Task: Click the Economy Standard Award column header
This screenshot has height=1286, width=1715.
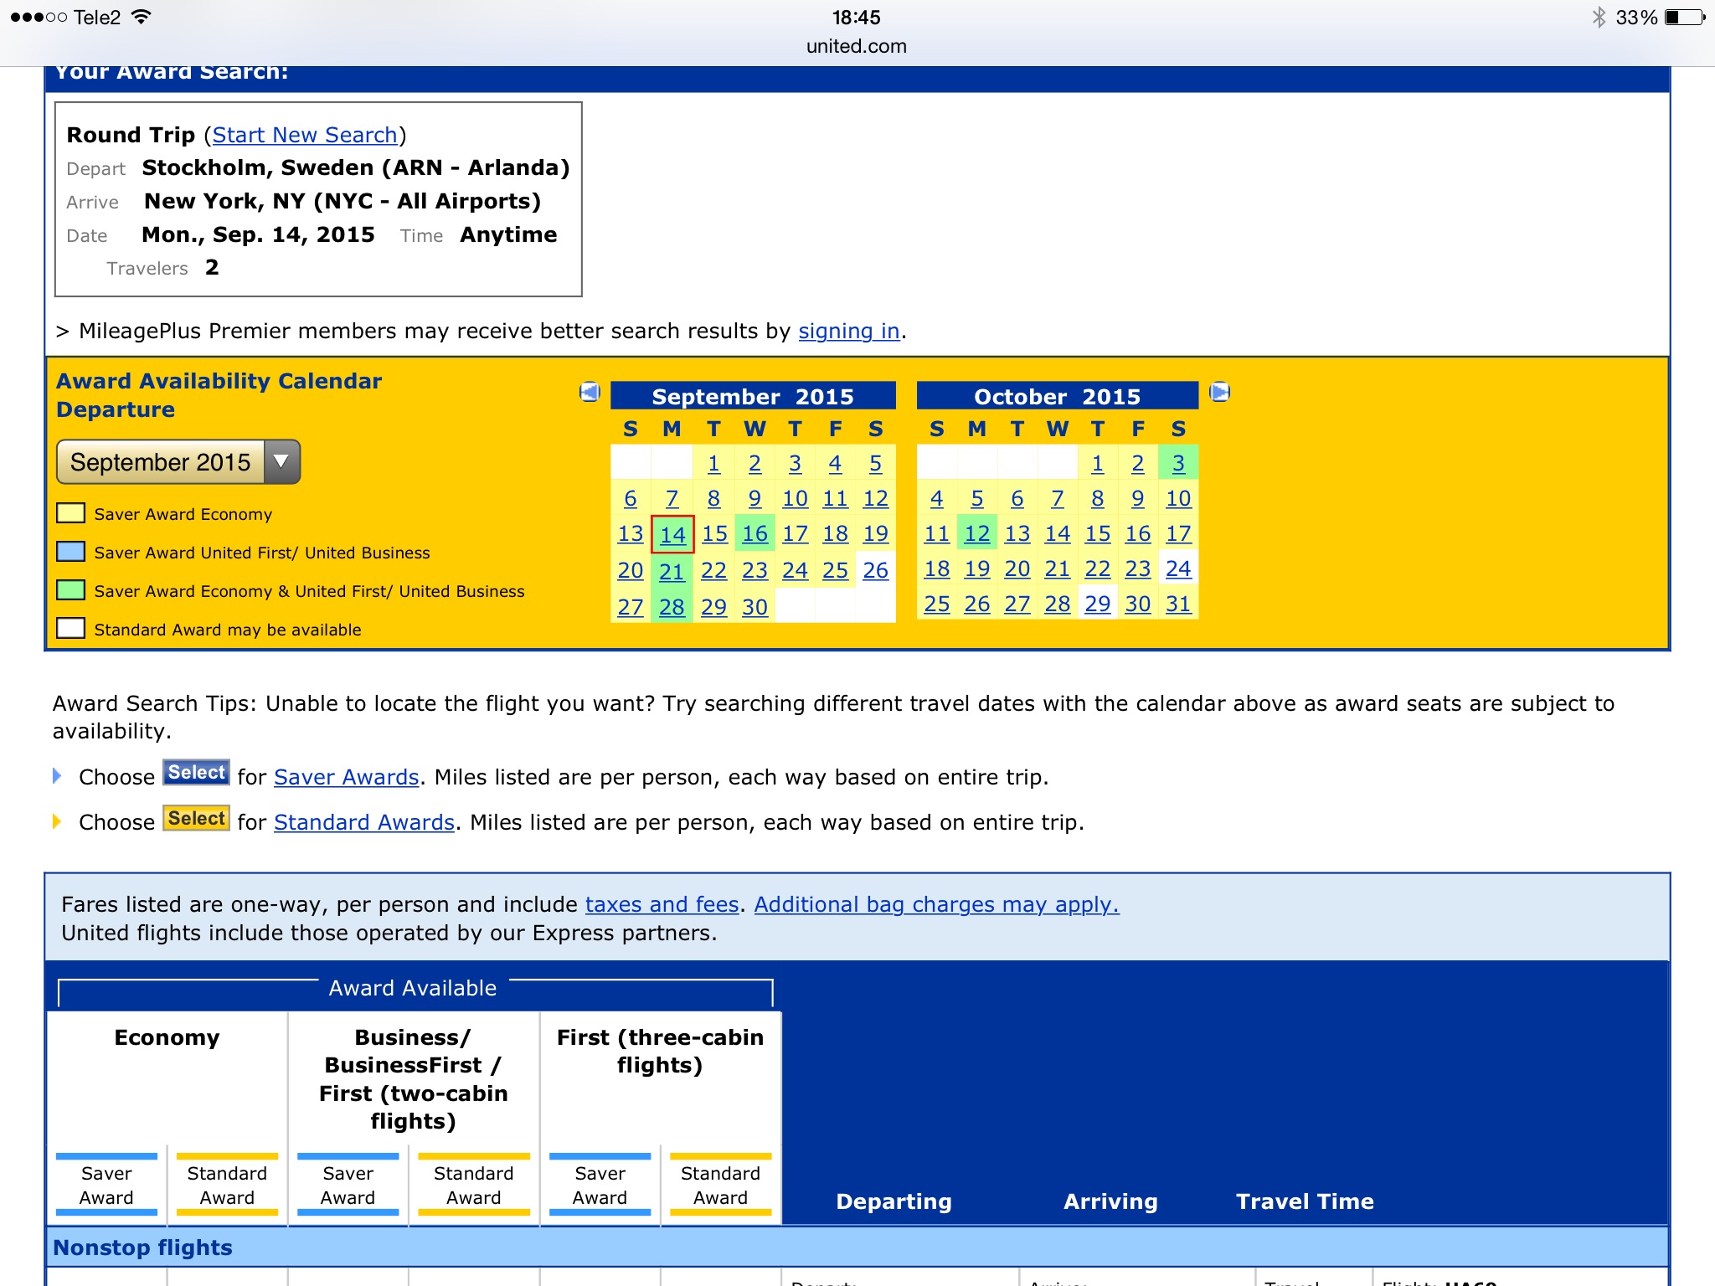Action: pos(227,1186)
